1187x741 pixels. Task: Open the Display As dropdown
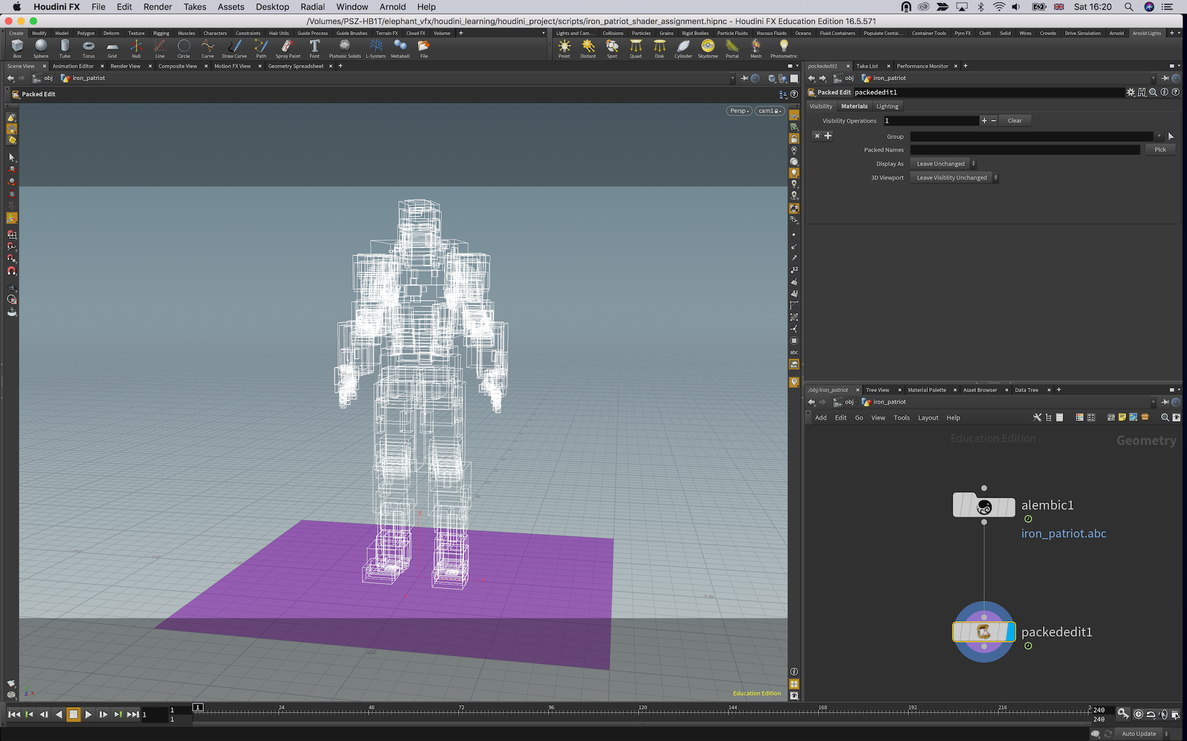point(944,164)
